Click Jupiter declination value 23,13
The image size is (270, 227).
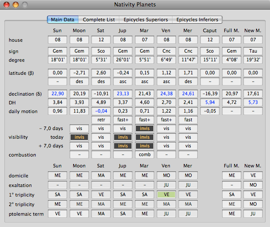pyautogui.click(x=123, y=94)
